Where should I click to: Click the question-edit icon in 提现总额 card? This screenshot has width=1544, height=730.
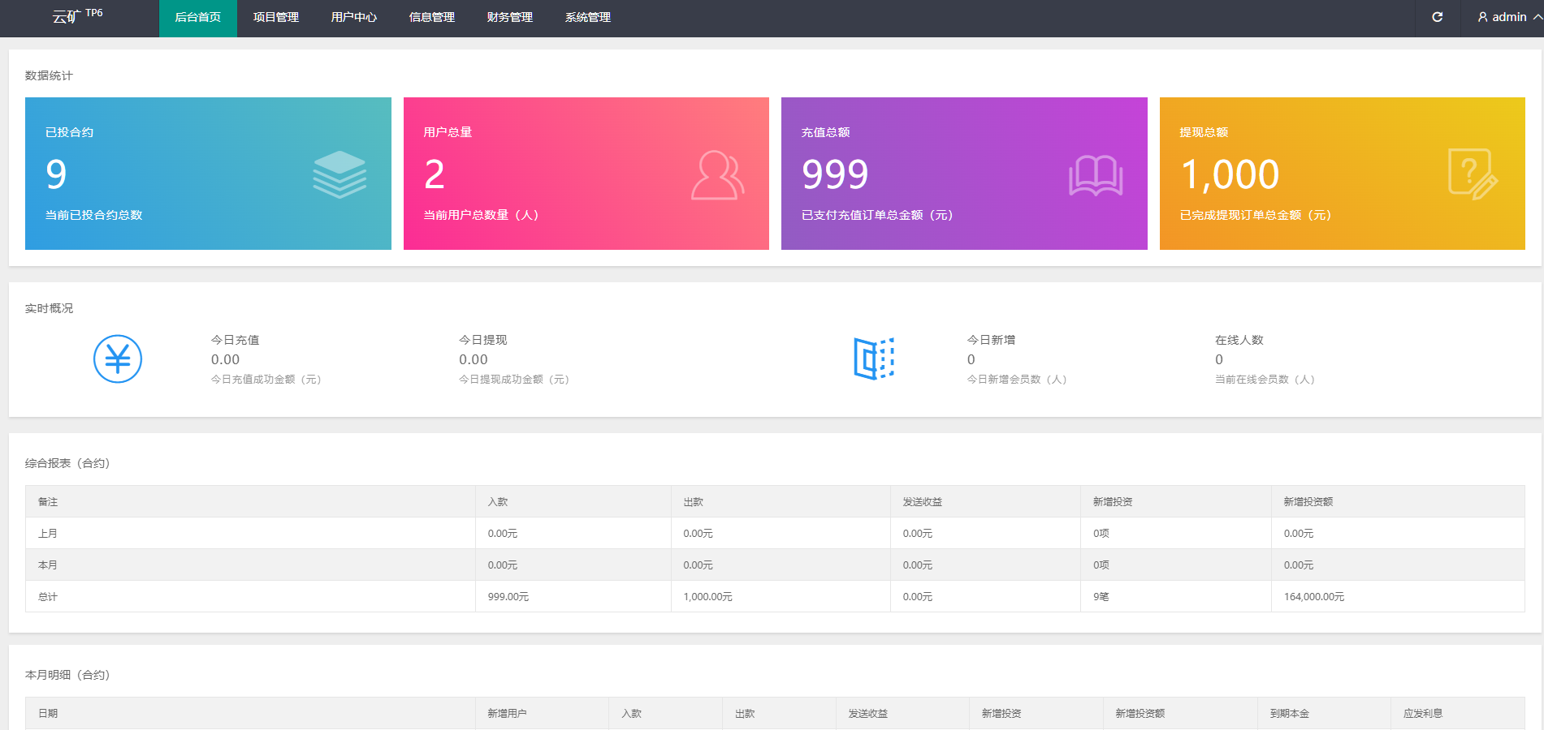coord(1473,174)
